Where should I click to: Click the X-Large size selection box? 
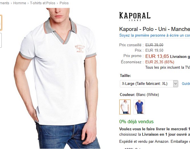(149, 84)
